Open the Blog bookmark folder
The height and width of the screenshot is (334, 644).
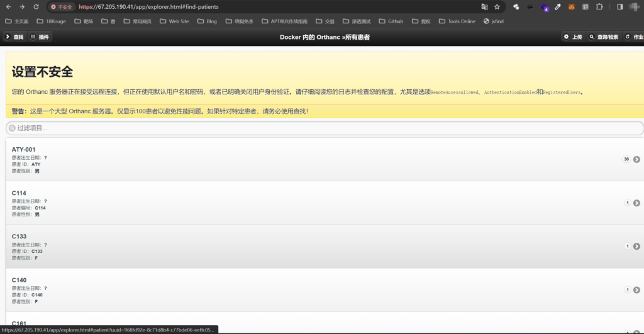(207, 21)
